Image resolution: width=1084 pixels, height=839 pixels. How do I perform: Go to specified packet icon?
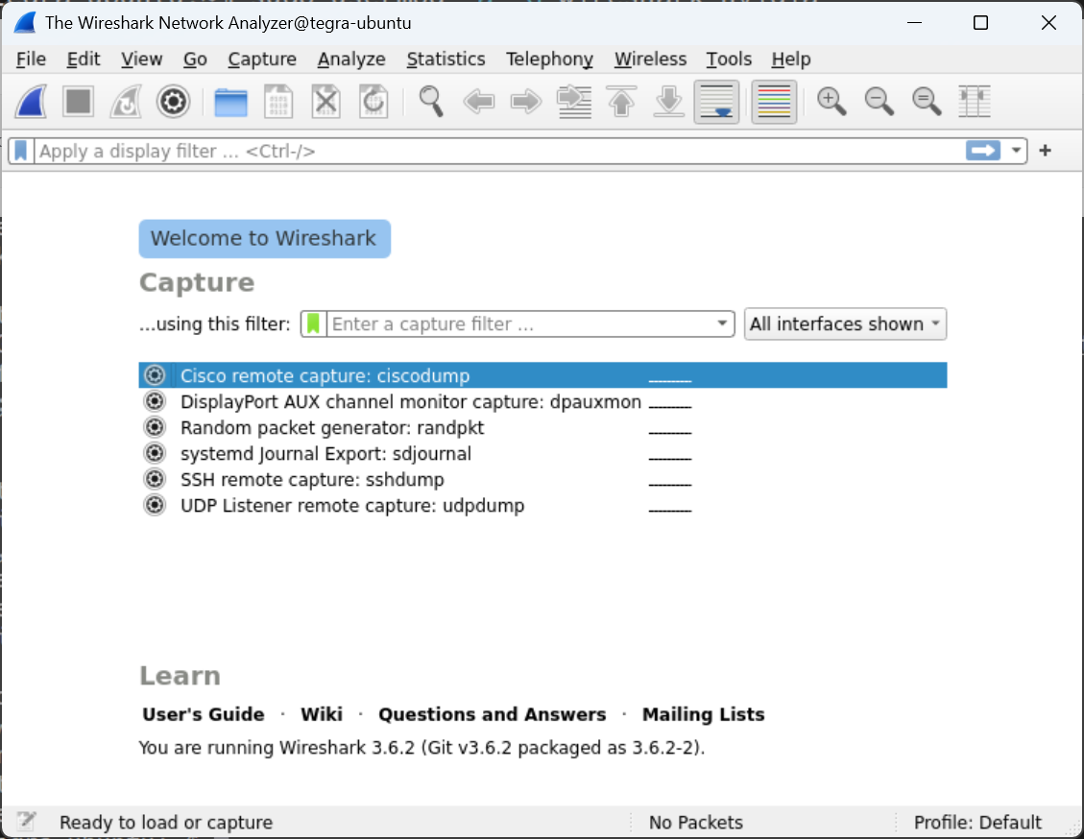pos(574,102)
